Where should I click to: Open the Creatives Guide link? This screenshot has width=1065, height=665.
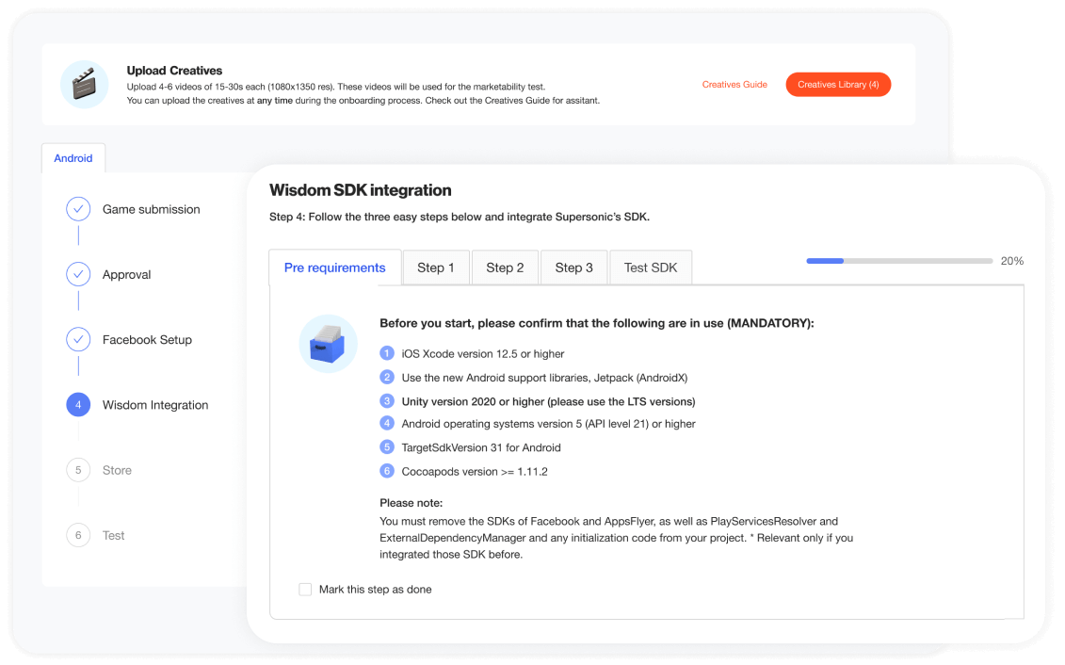pyautogui.click(x=734, y=85)
